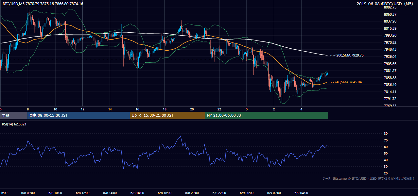This screenshot has width=418, height=196.
Task: Click price axis label 7948.43
Action: (390, 49)
